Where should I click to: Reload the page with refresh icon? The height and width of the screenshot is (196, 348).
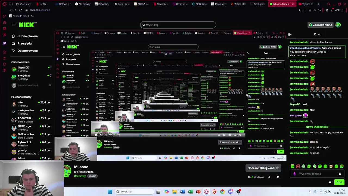(20, 10)
